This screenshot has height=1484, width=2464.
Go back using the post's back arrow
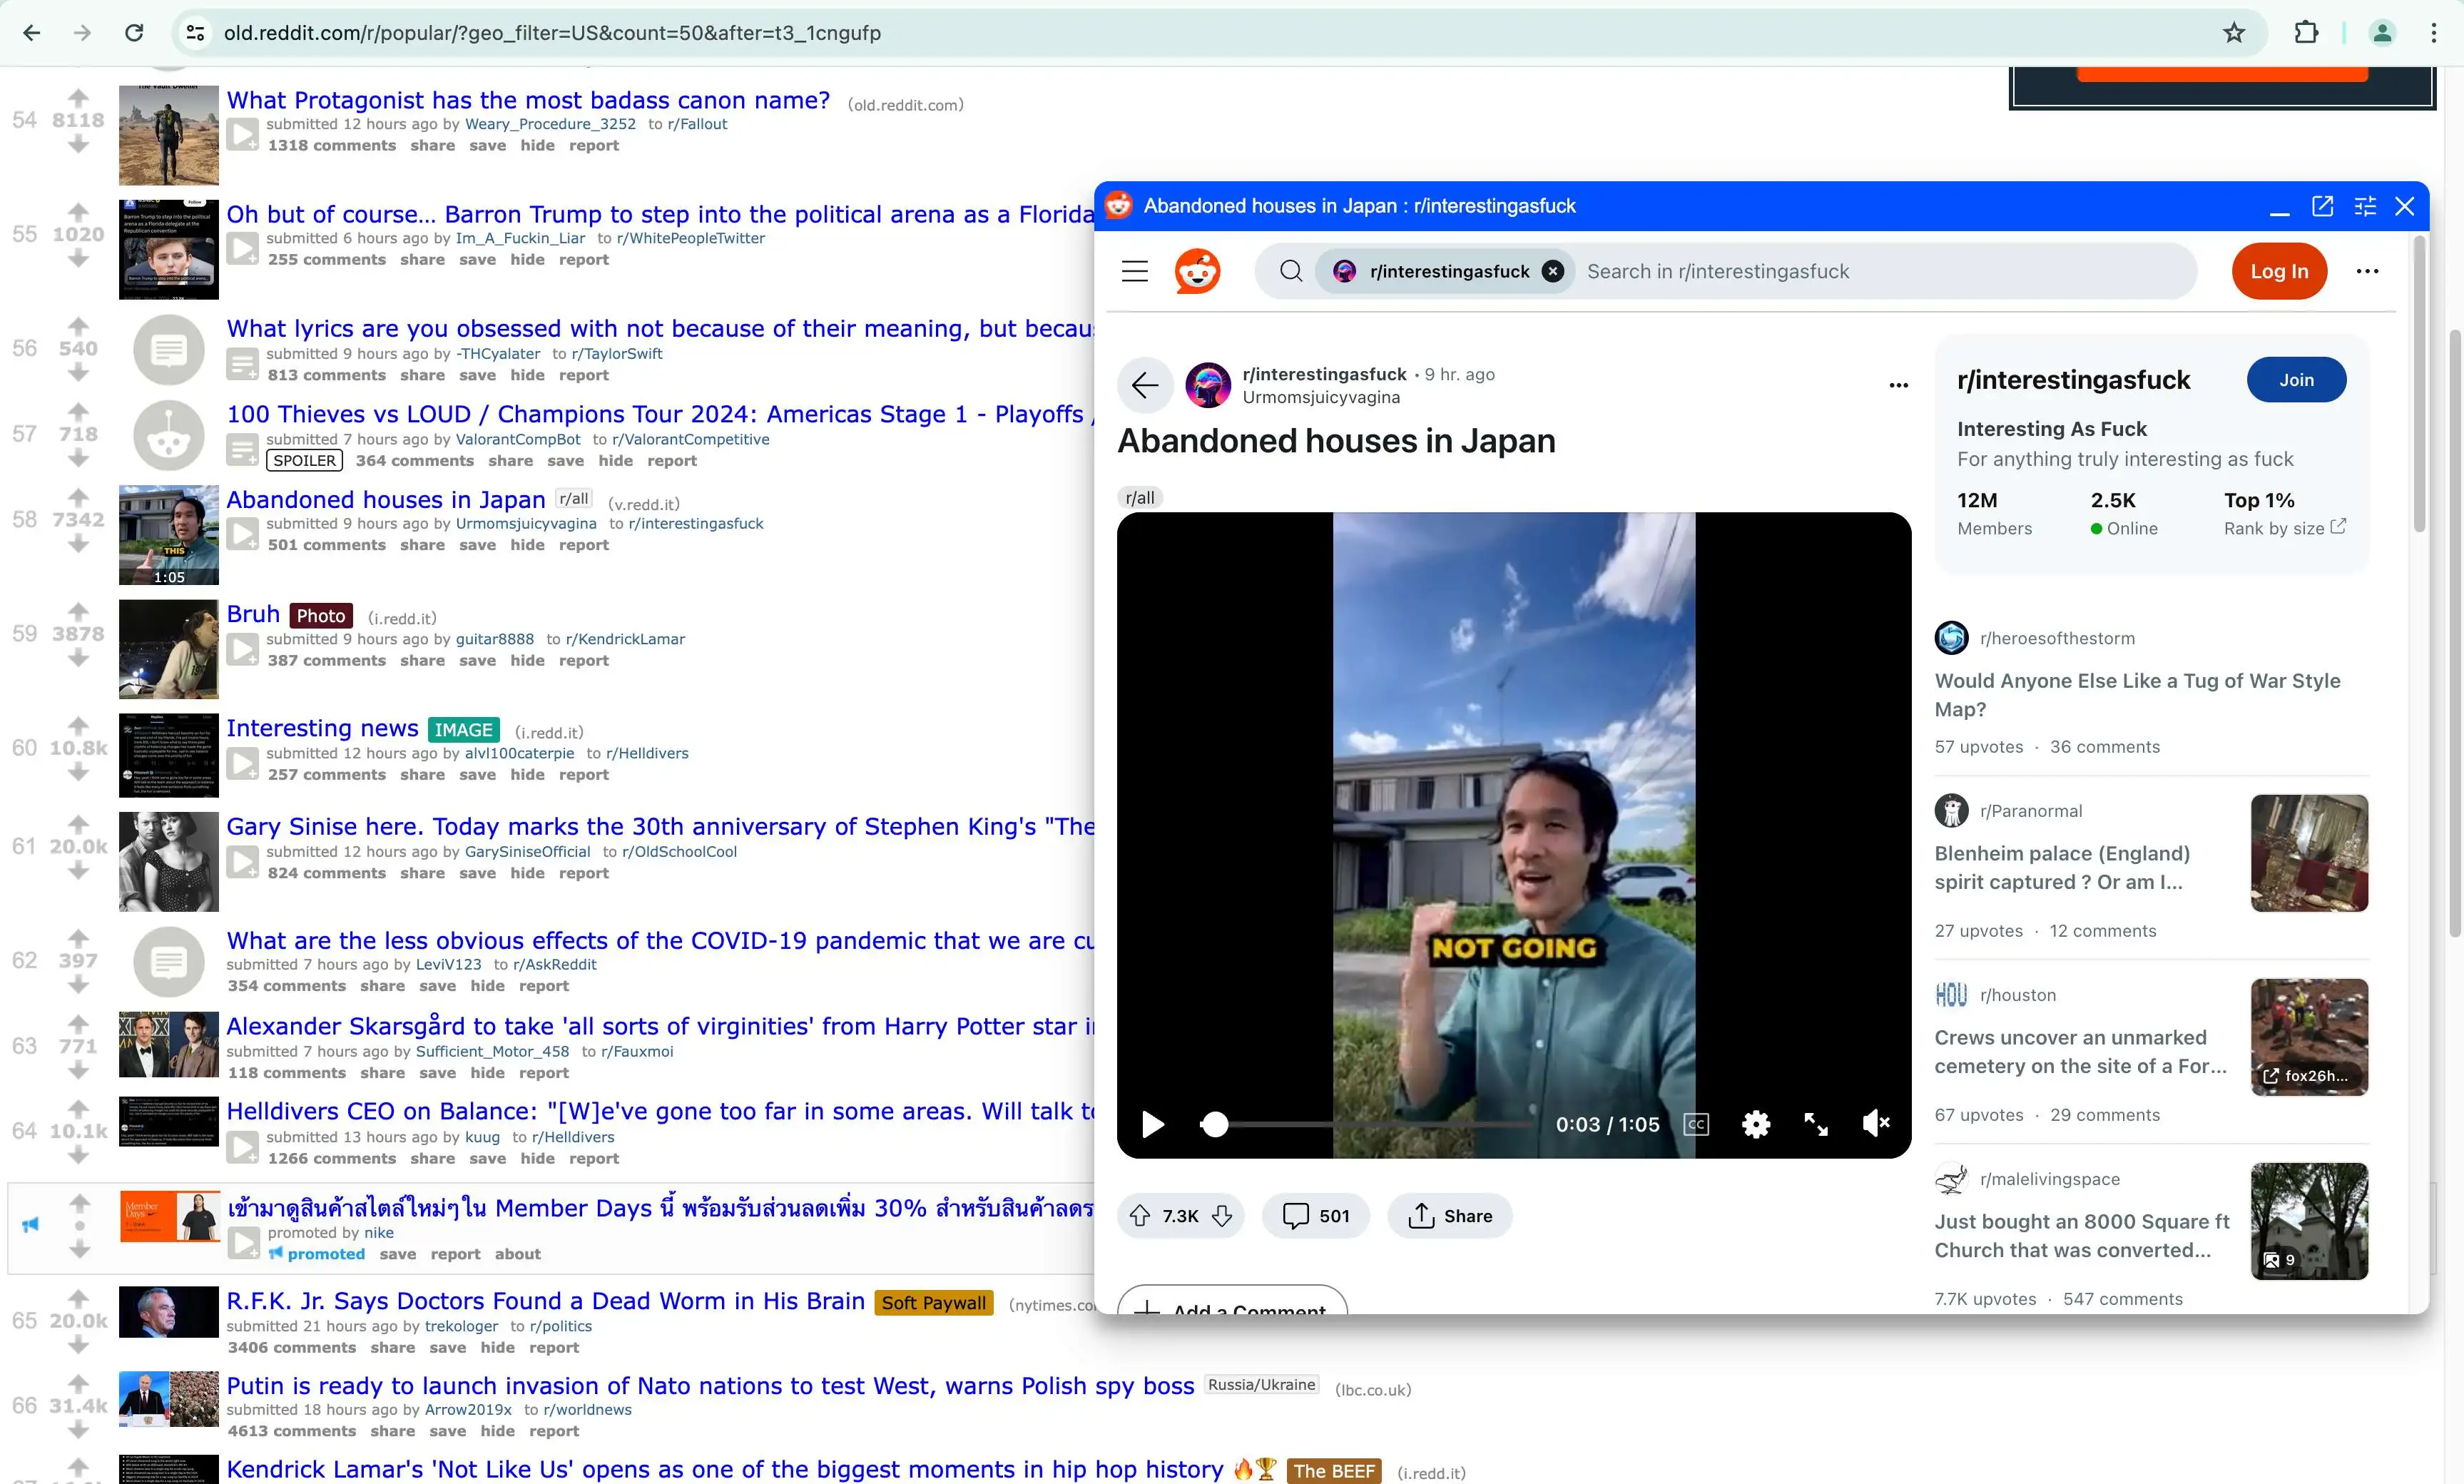(1144, 385)
